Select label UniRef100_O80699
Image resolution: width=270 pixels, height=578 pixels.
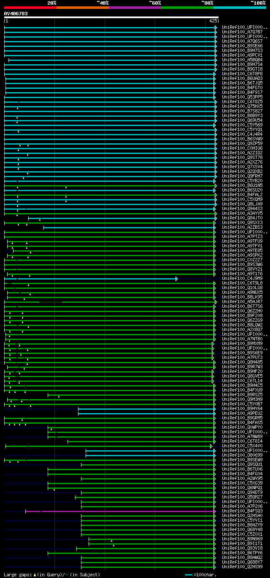[x=242, y=455]
